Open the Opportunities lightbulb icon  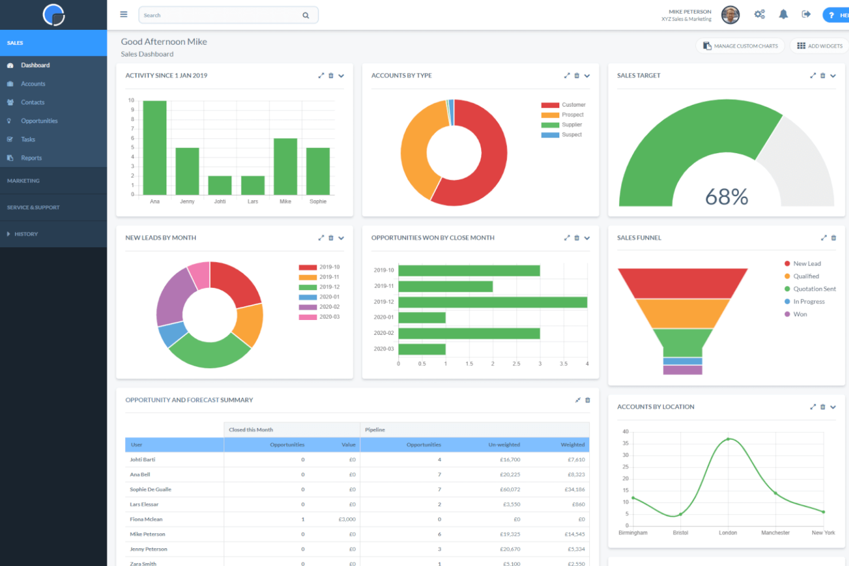coord(10,120)
